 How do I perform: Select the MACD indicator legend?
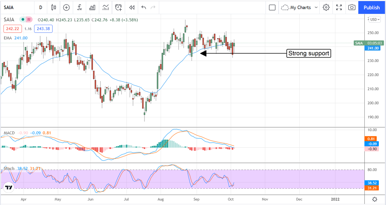coord(9,133)
